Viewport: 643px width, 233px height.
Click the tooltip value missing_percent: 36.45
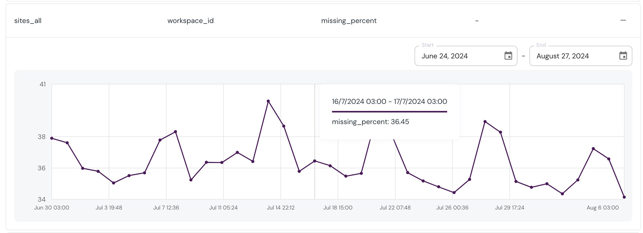point(370,122)
